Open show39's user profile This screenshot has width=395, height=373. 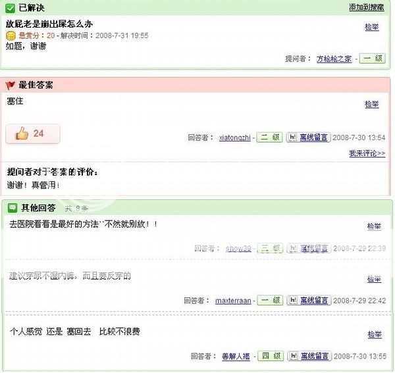[x=238, y=249]
